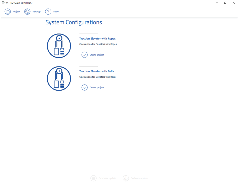Click the Traction Elevator with Ropes title
This screenshot has width=238, height=184.
[x=97, y=39]
